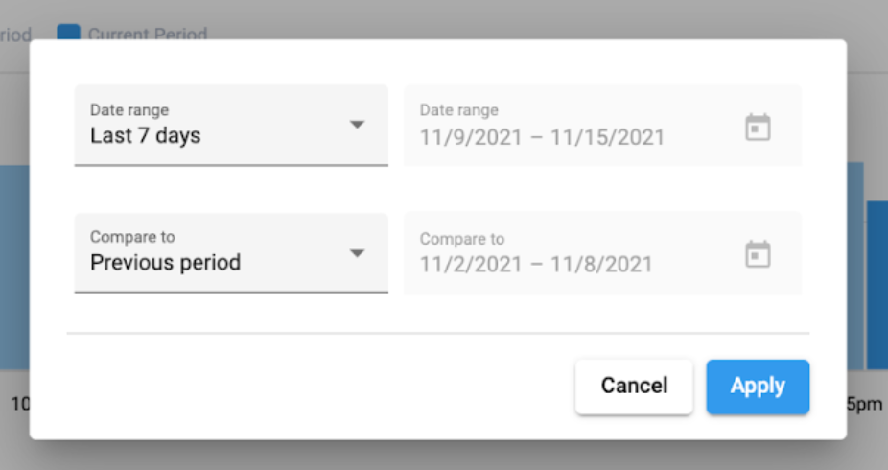This screenshot has height=470, width=888.
Task: Open the calendar picker for Compare to
Action: click(758, 253)
